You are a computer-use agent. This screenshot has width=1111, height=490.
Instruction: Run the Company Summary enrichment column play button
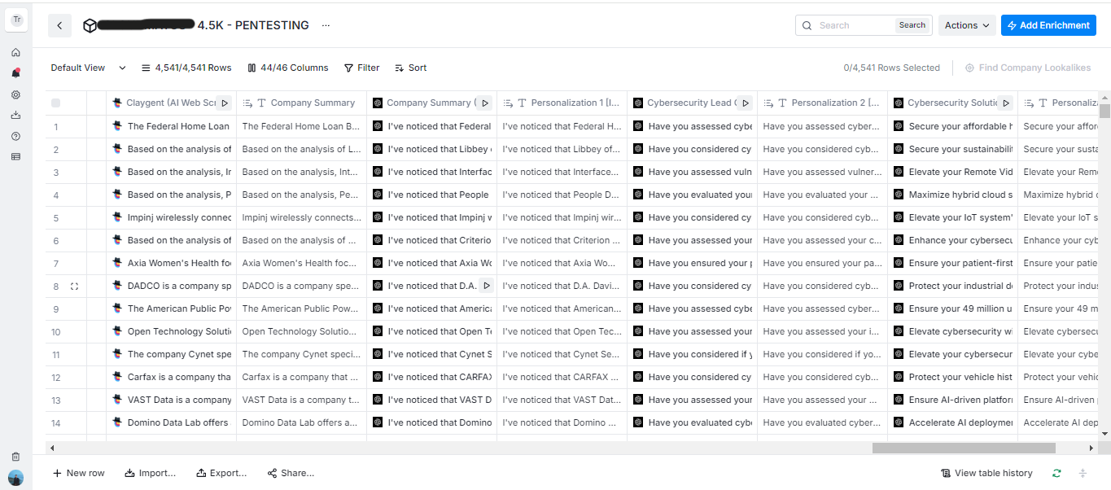tap(484, 103)
